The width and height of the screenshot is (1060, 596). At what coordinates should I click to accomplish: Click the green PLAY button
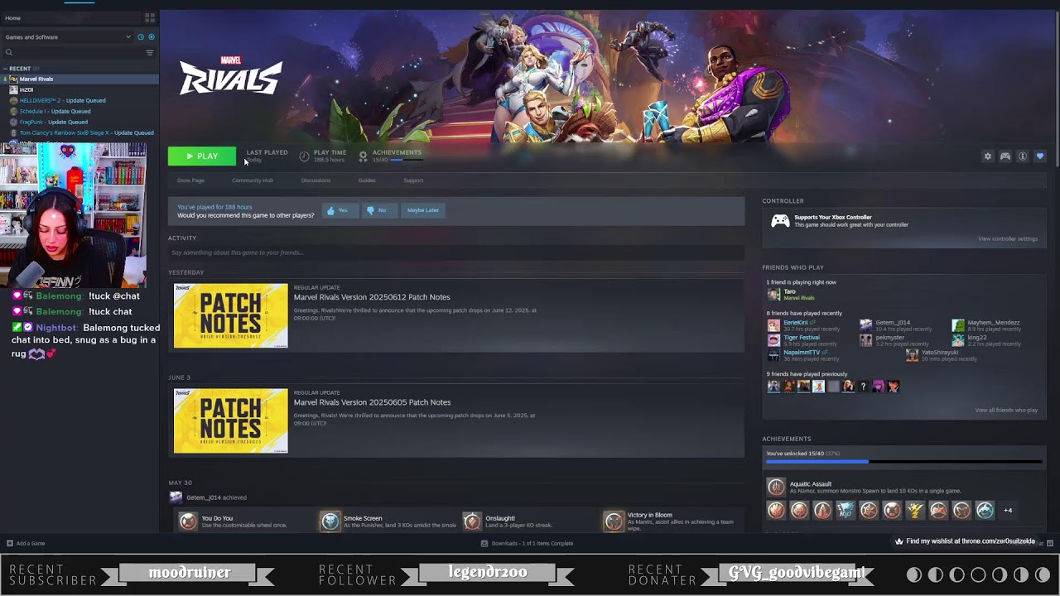coord(201,156)
